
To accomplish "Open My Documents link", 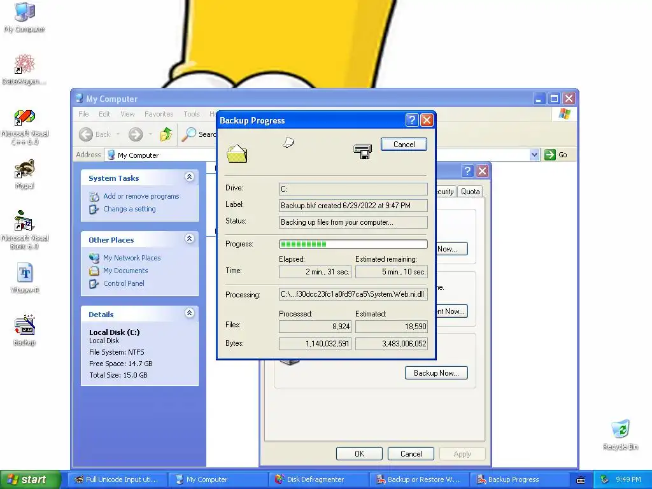I will pos(125,271).
